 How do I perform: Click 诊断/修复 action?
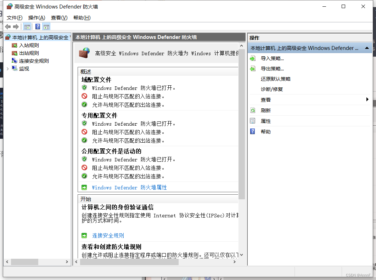point(272,89)
